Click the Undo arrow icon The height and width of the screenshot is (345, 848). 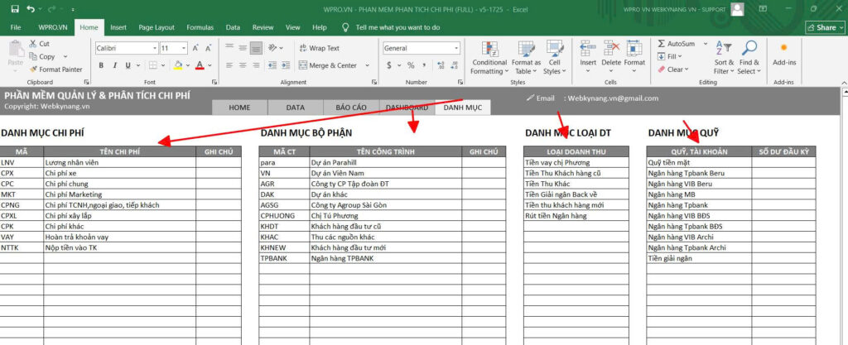click(x=31, y=9)
